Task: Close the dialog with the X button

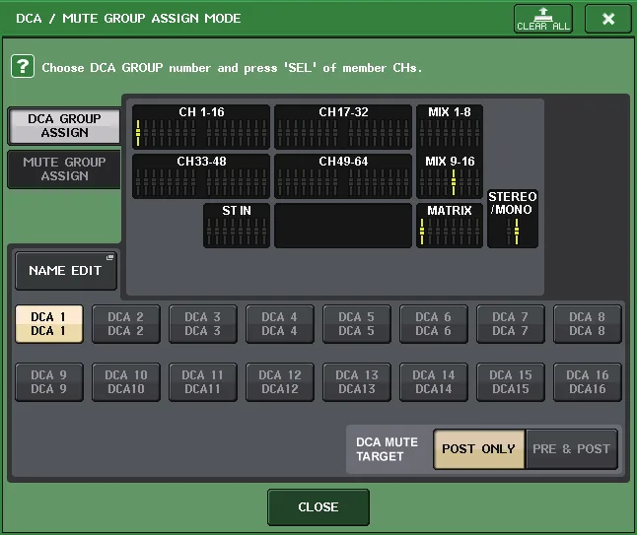Action: tap(608, 19)
